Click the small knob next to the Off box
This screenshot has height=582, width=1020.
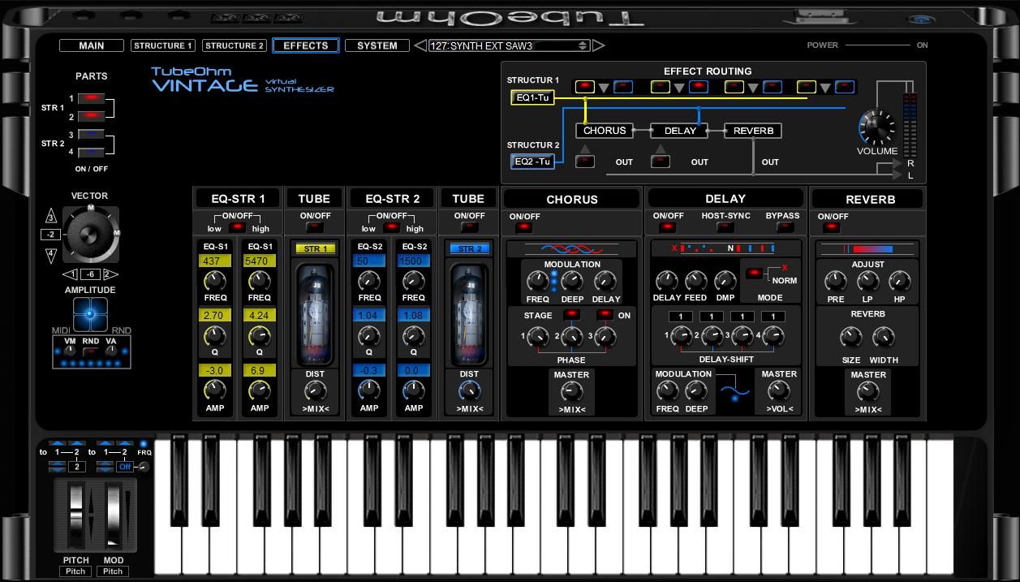coord(144,467)
